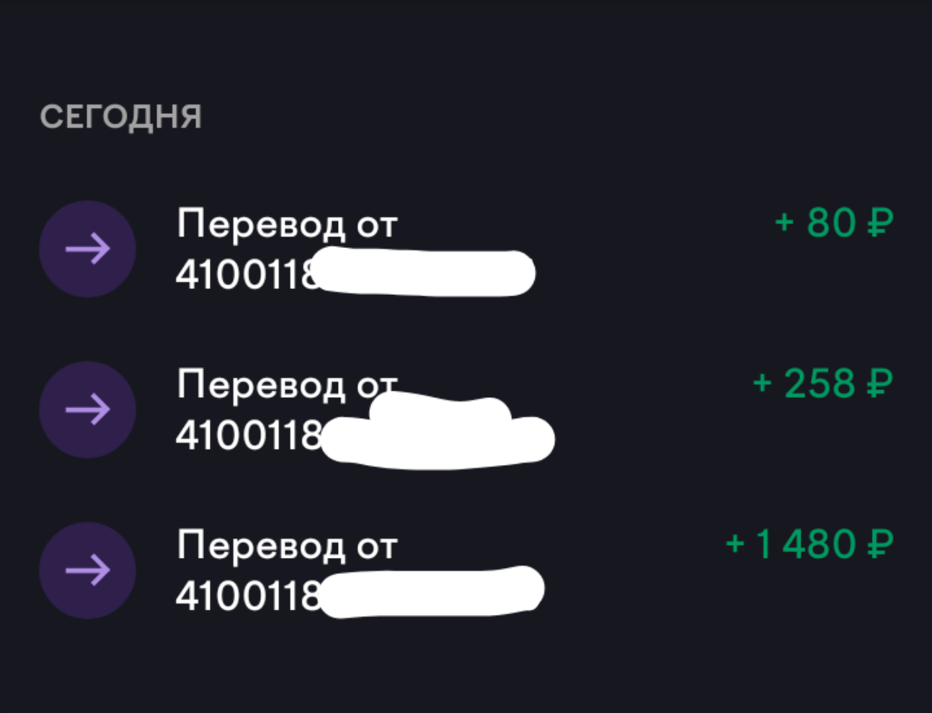The image size is (932, 713).
Task: Click the white redacted area in the 1 480 ₽ transfer
Action: [432, 593]
